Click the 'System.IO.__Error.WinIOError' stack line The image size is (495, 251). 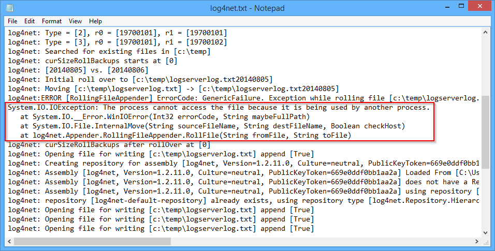point(165,116)
